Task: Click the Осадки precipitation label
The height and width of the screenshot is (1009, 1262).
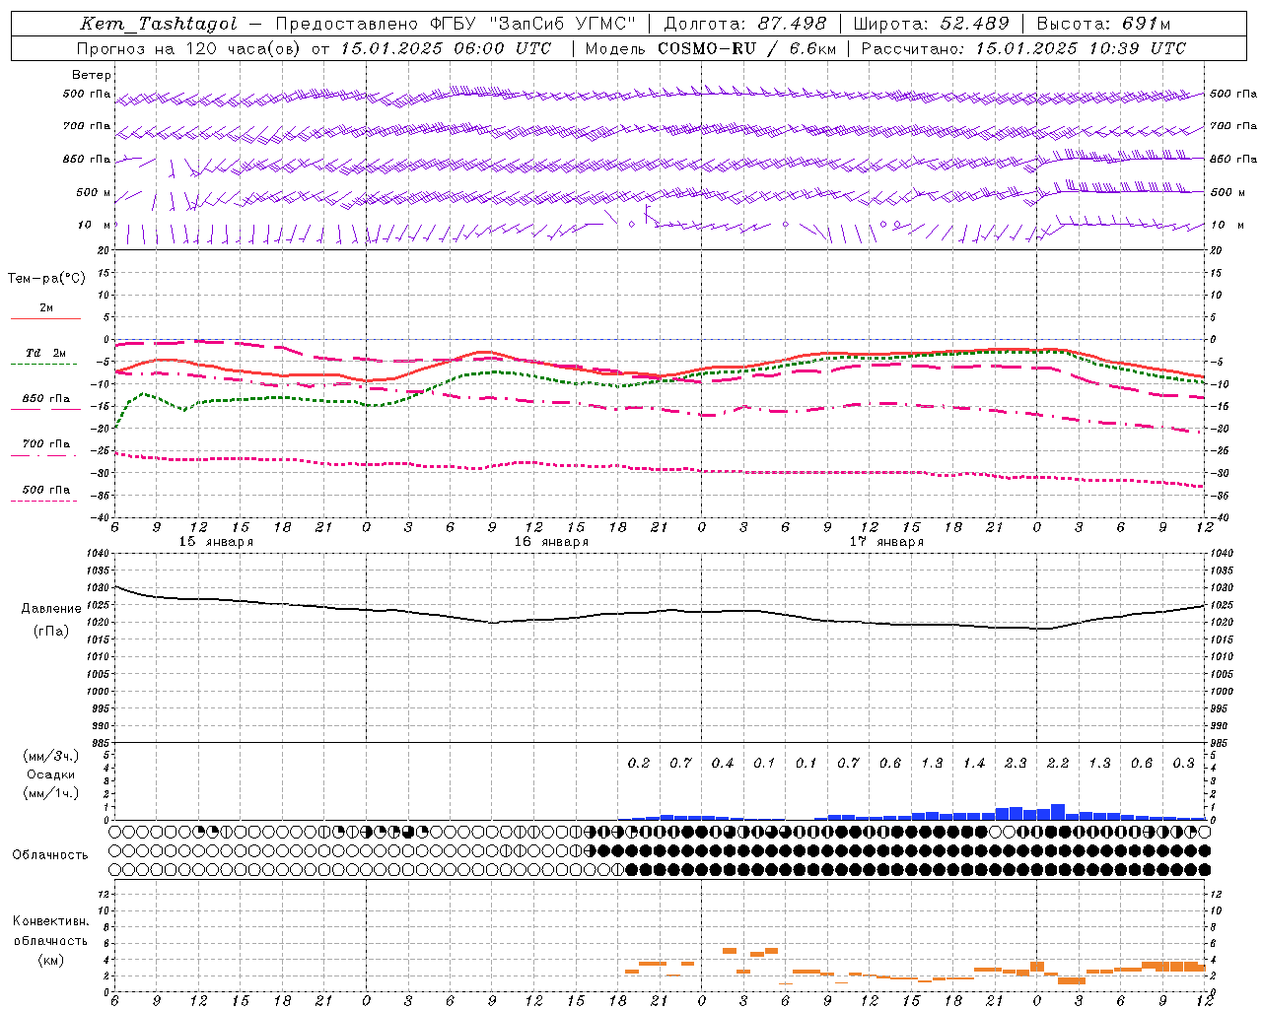Action: tap(51, 774)
